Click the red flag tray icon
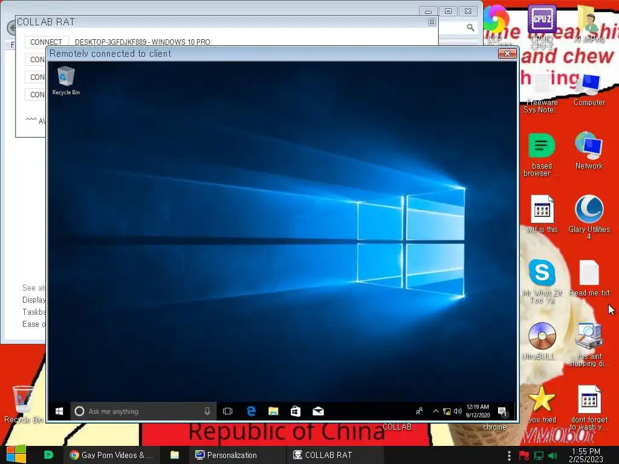The image size is (619, 464). coord(524,456)
